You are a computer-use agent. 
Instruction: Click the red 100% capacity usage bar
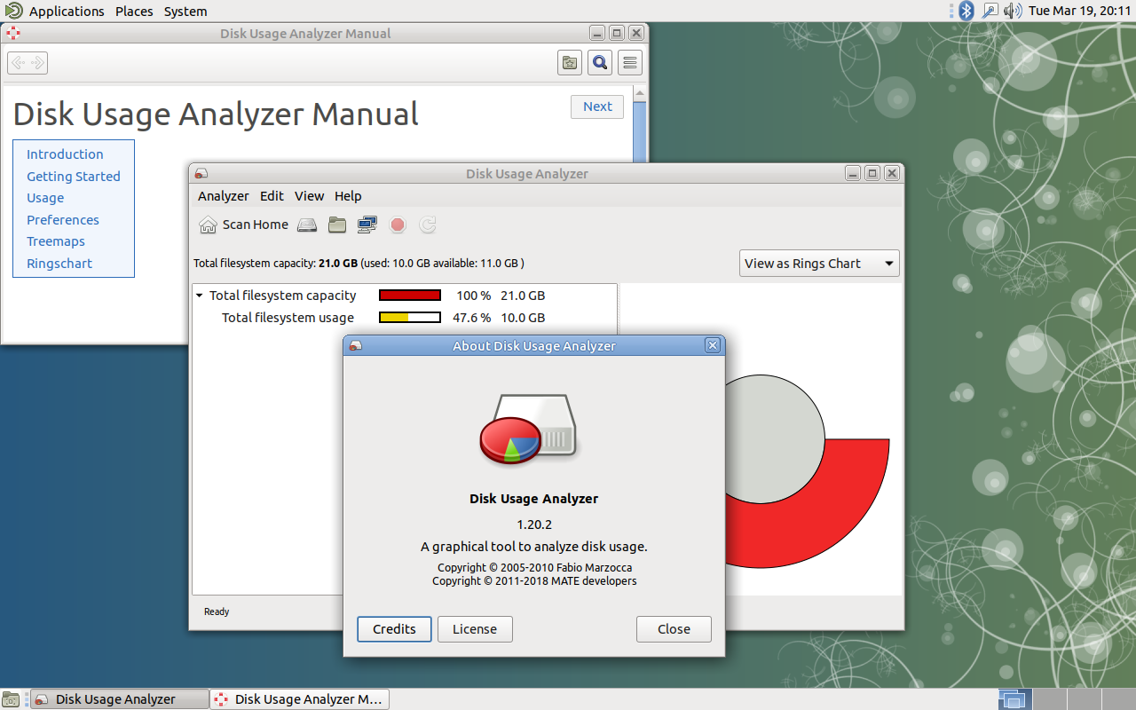pos(410,296)
